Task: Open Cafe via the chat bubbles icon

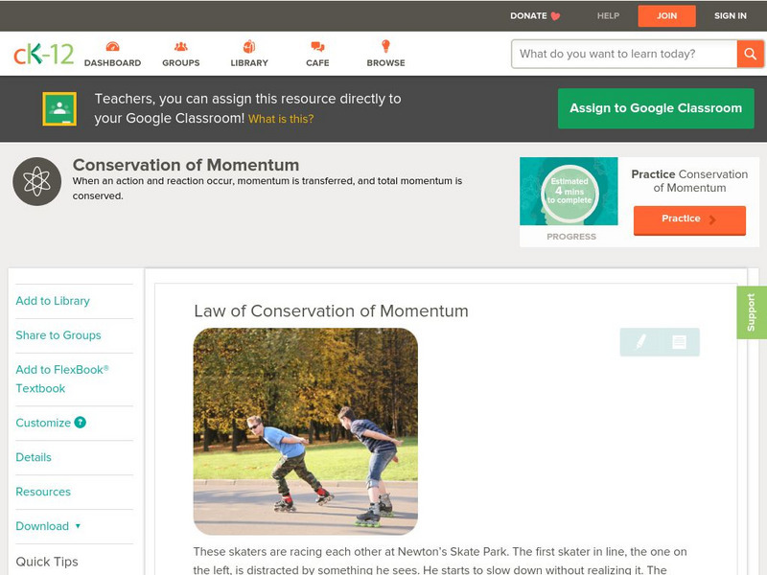Action: 317,46
